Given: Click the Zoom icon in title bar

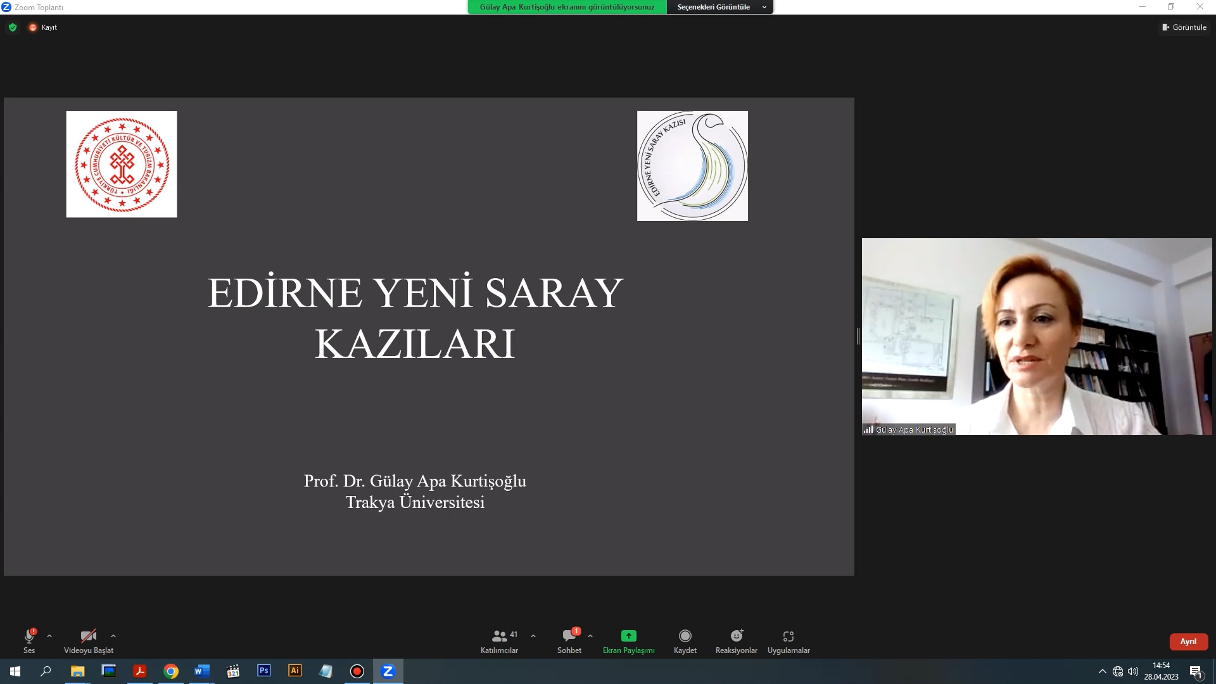Looking at the screenshot, I should (x=6, y=7).
